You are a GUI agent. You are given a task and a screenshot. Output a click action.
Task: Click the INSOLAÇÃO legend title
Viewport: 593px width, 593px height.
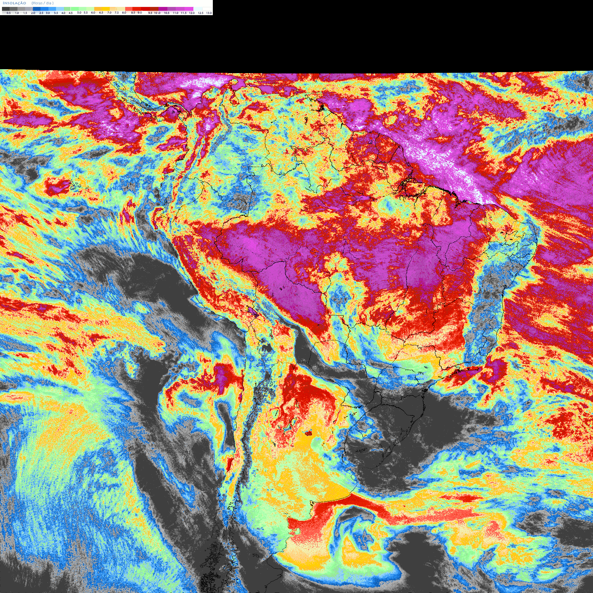tap(14, 3)
